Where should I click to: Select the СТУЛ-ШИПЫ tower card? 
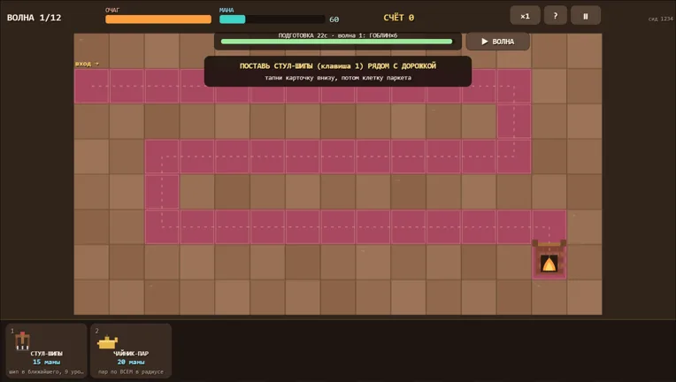tap(46, 350)
